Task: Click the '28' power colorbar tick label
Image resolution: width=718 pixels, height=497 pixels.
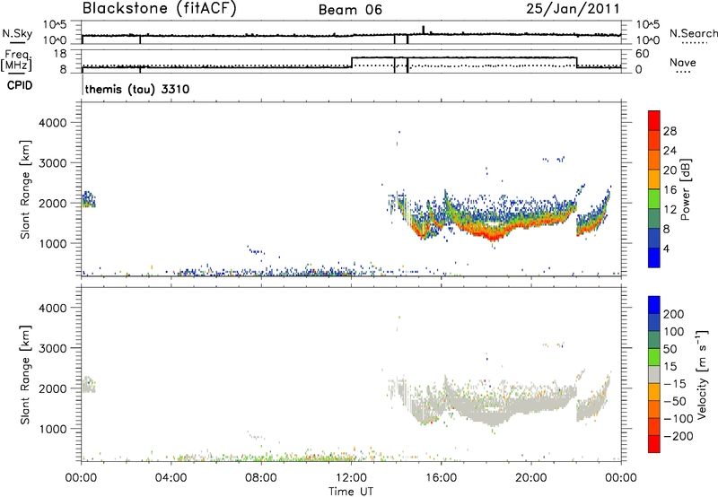Action: tap(670, 131)
